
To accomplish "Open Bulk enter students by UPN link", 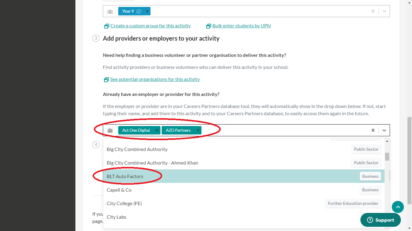I will (241, 26).
